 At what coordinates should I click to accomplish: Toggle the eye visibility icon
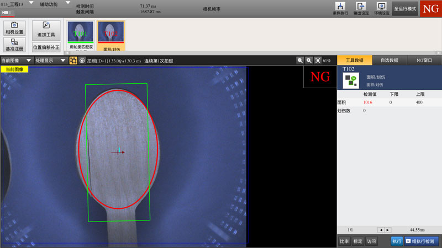pyautogui.click(x=82, y=61)
